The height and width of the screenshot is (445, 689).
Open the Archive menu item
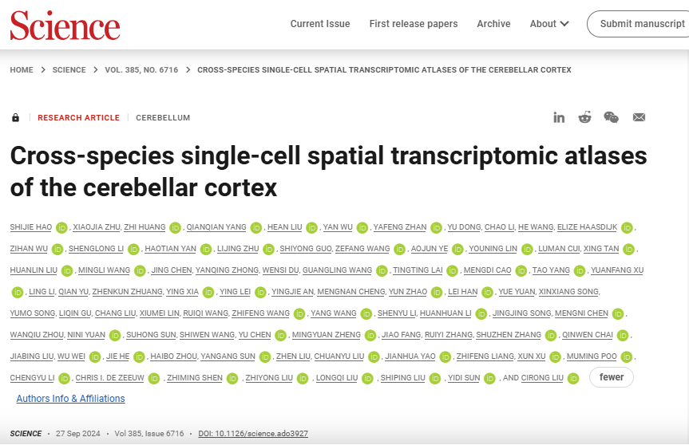pos(493,24)
